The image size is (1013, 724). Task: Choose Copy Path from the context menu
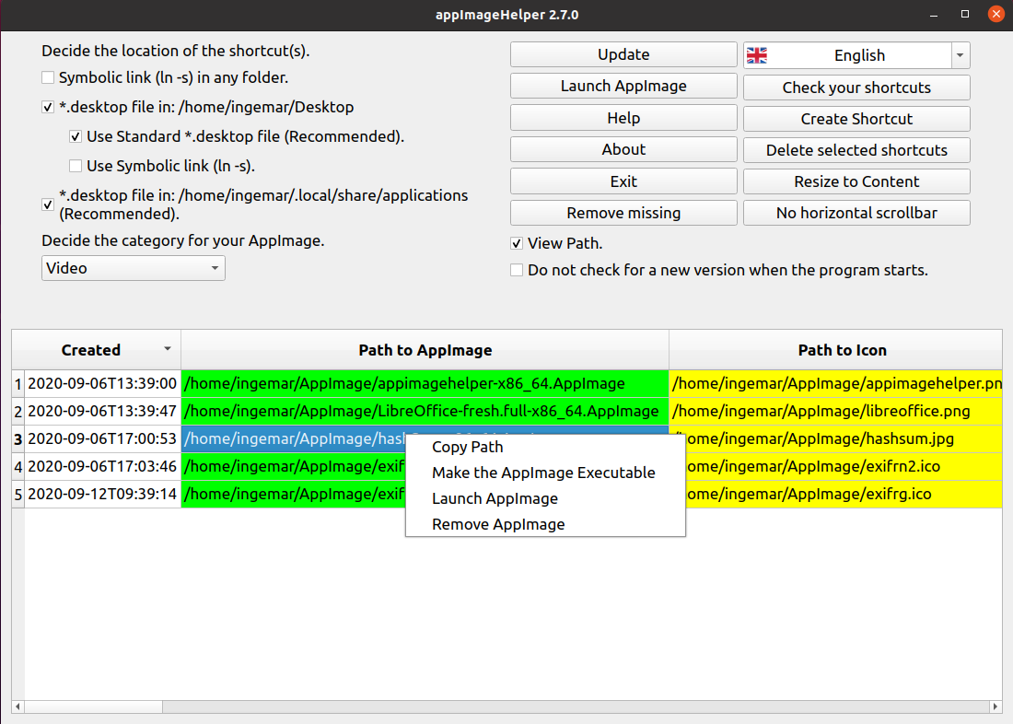(545, 448)
